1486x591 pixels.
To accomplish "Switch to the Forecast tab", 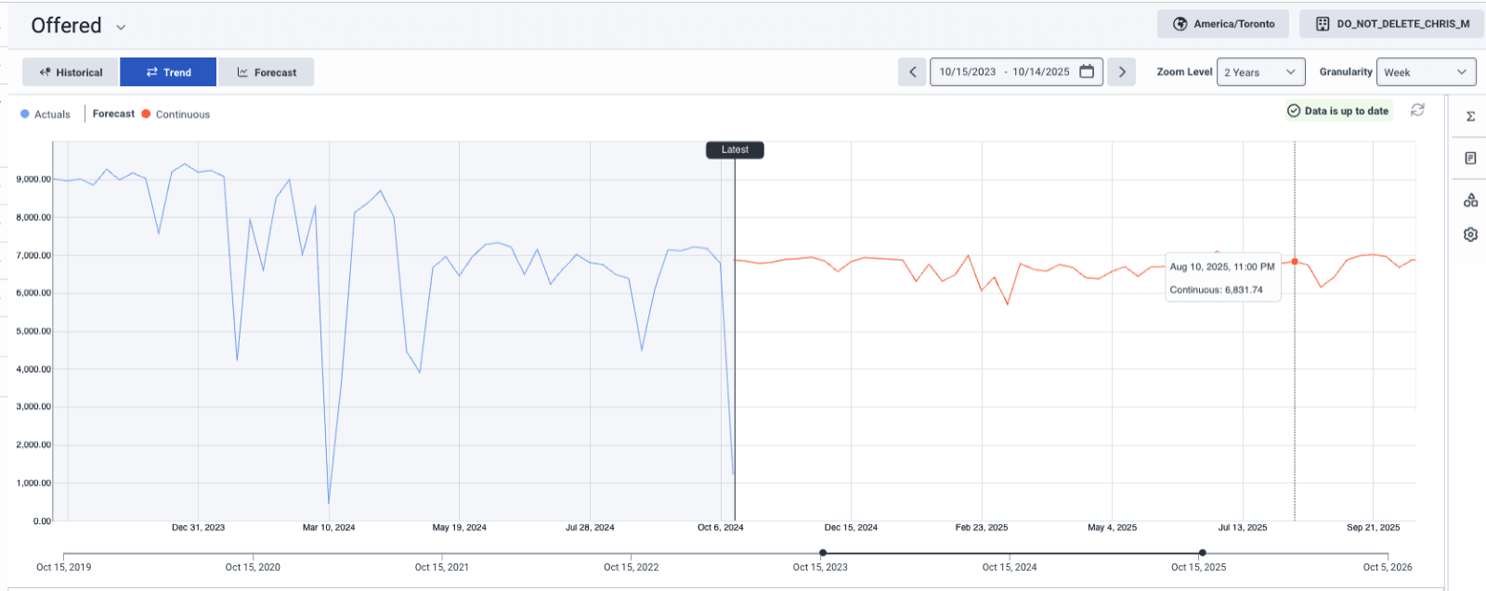I will pos(267,72).
